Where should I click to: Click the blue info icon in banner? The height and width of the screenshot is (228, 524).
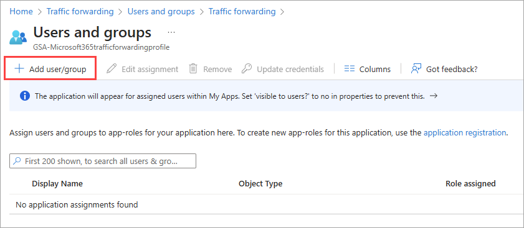coord(25,96)
